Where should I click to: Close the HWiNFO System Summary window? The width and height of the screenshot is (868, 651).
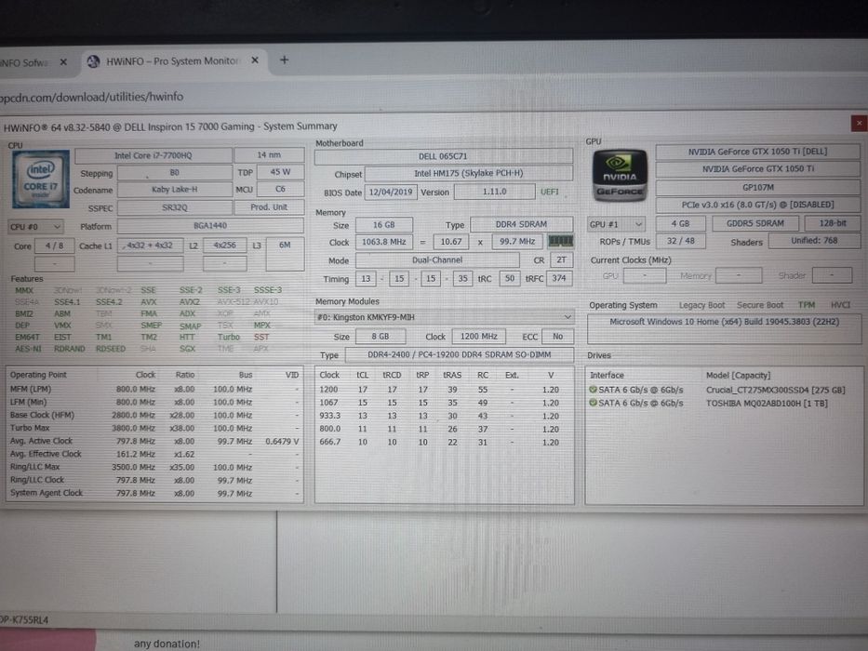[x=859, y=124]
